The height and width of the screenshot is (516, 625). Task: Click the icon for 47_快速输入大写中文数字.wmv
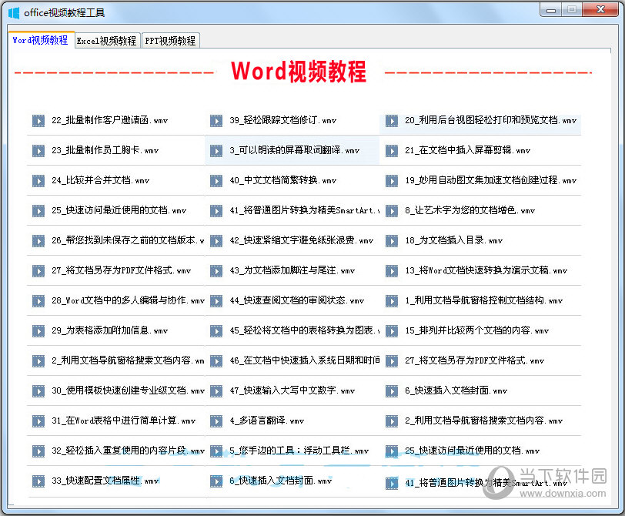click(216, 391)
